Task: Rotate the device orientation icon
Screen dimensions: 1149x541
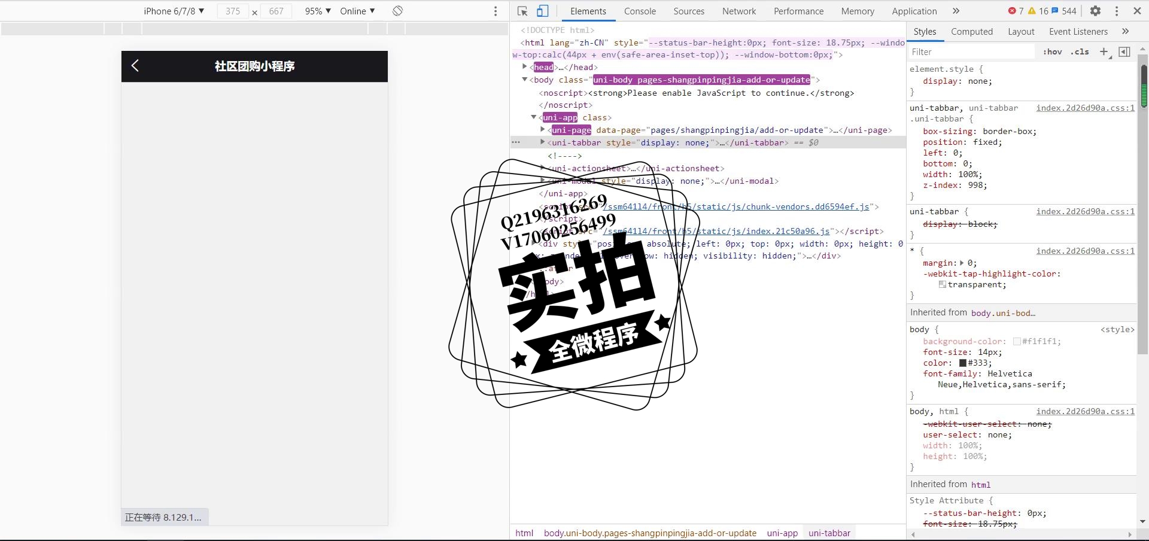Action: (x=398, y=11)
